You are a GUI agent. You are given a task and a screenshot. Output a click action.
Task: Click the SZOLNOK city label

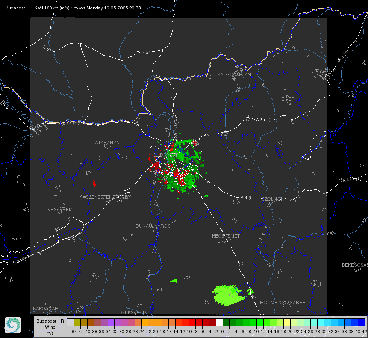(x=274, y=199)
